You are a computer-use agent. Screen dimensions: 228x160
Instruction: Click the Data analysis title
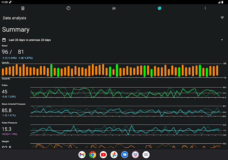[15, 18]
